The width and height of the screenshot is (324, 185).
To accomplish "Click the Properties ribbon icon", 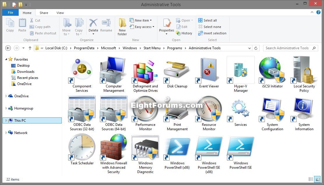I will [167, 23].
